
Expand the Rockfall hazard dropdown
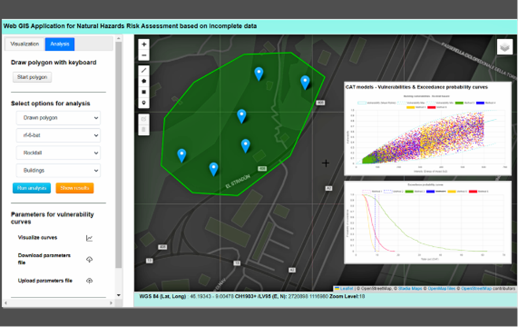pos(59,153)
